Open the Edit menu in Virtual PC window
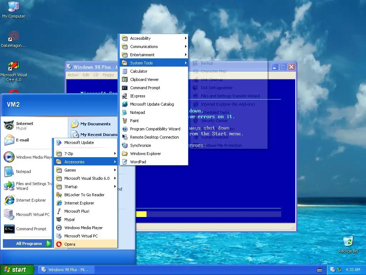The image size is (366, 275). tap(86, 75)
